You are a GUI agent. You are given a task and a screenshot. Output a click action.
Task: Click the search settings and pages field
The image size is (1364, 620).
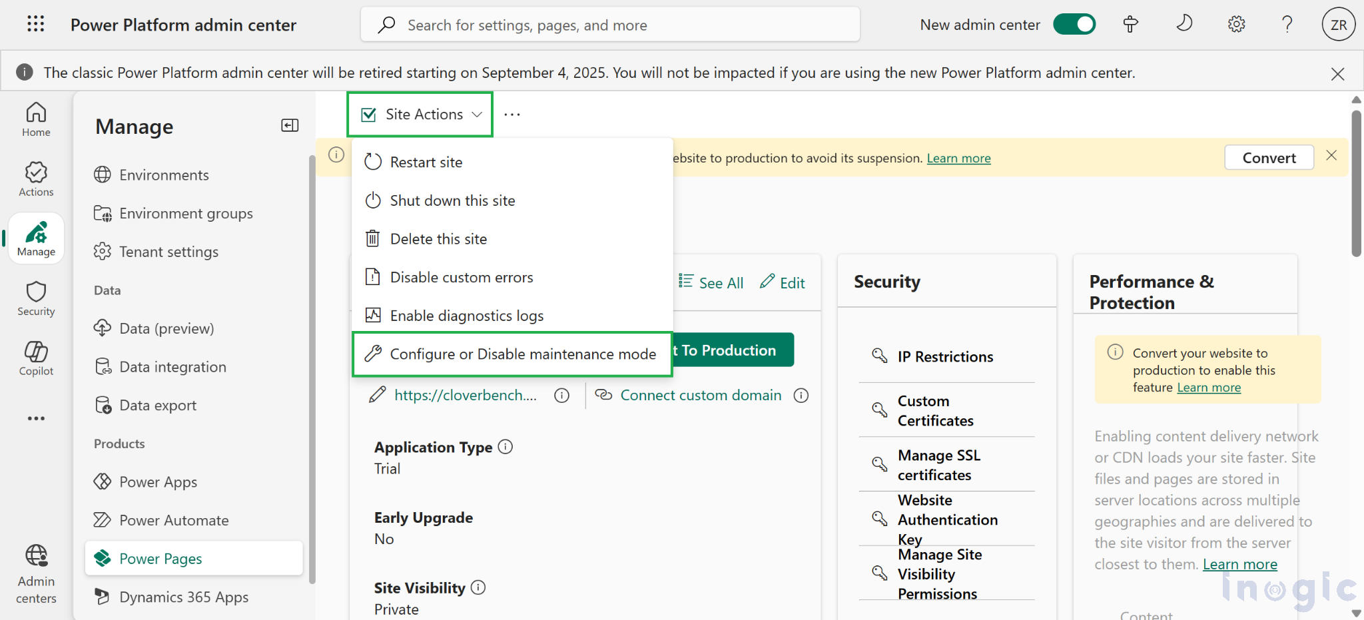click(610, 25)
